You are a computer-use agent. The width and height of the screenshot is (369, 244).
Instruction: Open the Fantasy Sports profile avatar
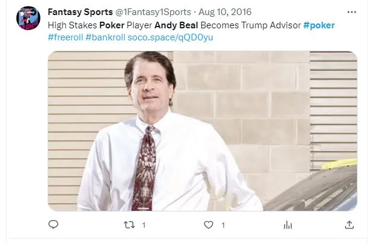coord(28,18)
